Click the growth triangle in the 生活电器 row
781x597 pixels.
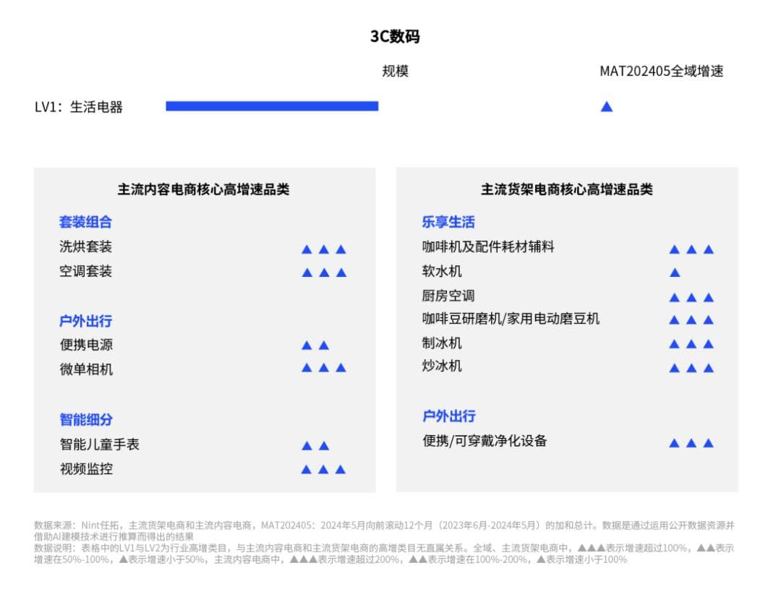coord(607,107)
